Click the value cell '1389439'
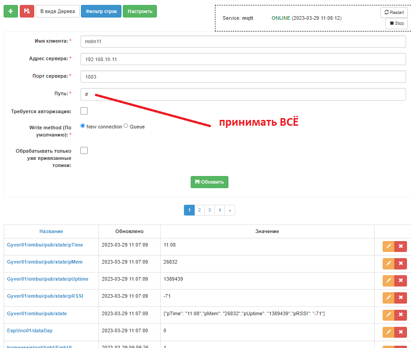The width and height of the screenshot is (411, 348). tap(173, 279)
